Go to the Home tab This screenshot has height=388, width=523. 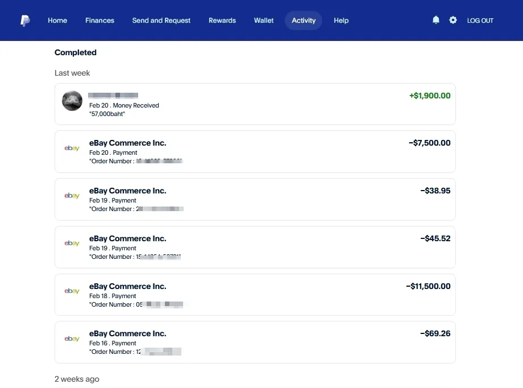57,20
